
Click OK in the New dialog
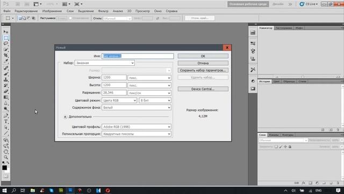point(203,56)
